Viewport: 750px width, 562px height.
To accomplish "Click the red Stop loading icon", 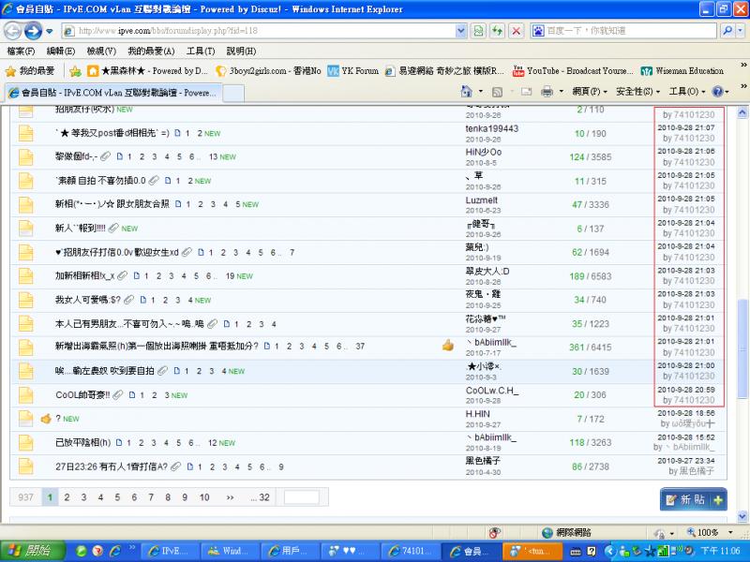I will tap(517, 31).
